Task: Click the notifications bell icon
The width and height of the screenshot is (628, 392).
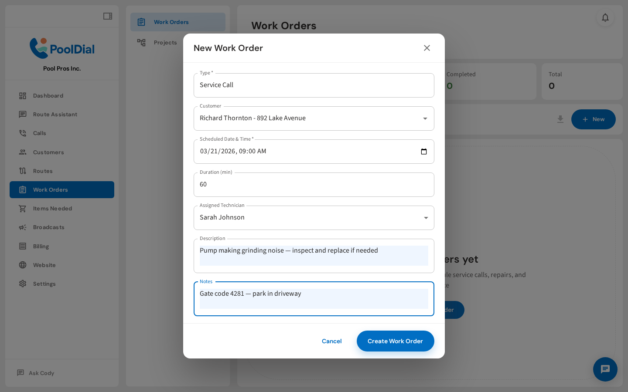Action: [x=605, y=17]
